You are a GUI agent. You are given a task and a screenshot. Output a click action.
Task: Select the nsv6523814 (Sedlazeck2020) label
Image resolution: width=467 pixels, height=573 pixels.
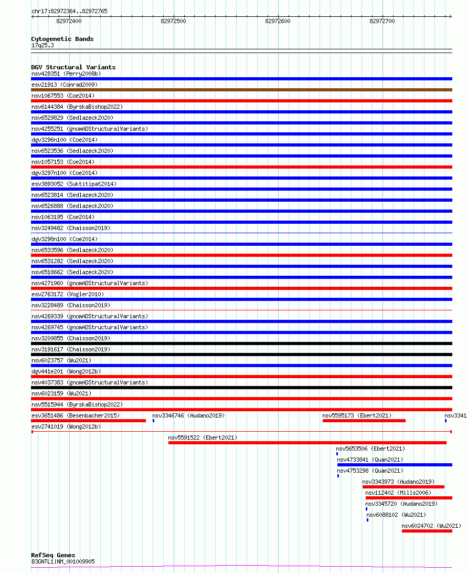pyautogui.click(x=72, y=195)
